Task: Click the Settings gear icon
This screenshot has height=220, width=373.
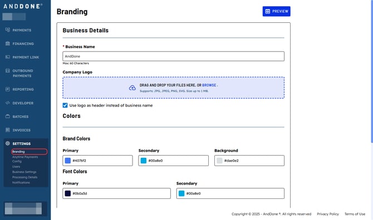Action: pos(8,143)
